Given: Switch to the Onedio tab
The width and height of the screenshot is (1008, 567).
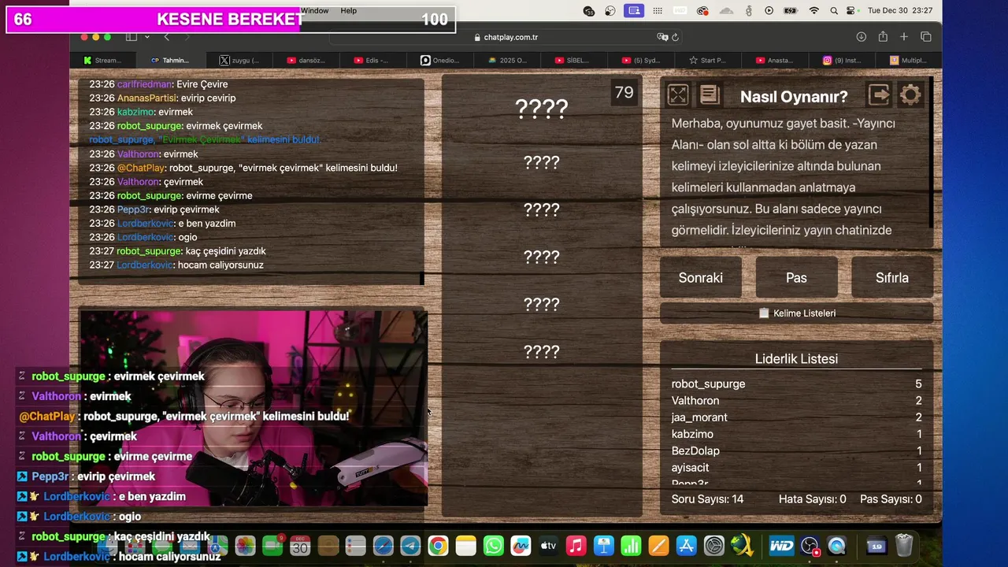Looking at the screenshot, I should [442, 60].
